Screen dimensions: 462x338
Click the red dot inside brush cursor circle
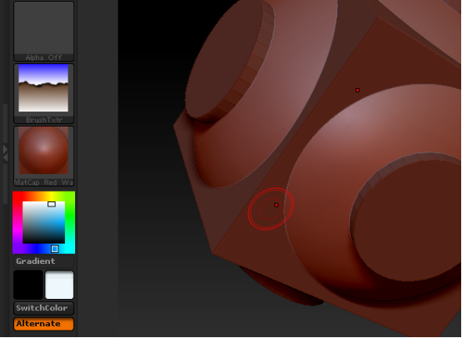point(276,205)
